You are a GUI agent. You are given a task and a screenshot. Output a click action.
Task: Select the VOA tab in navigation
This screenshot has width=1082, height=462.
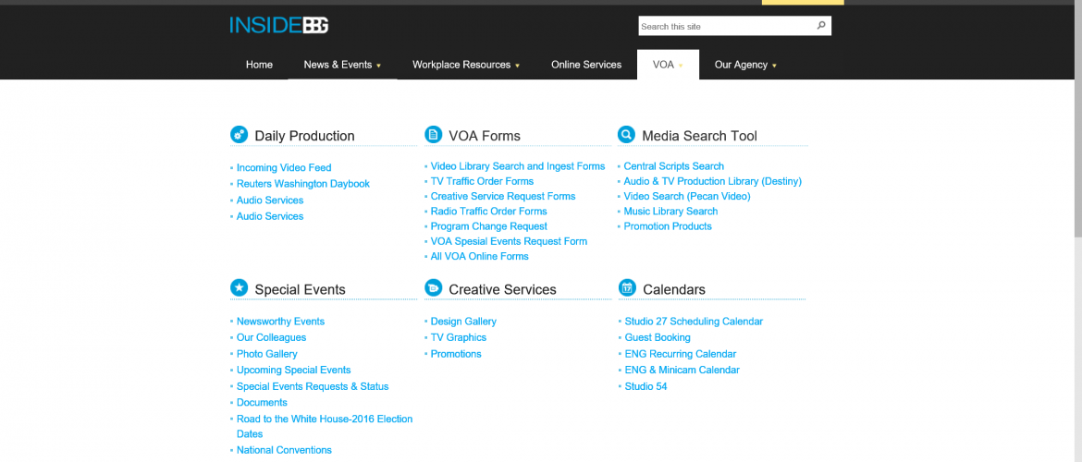(x=668, y=64)
